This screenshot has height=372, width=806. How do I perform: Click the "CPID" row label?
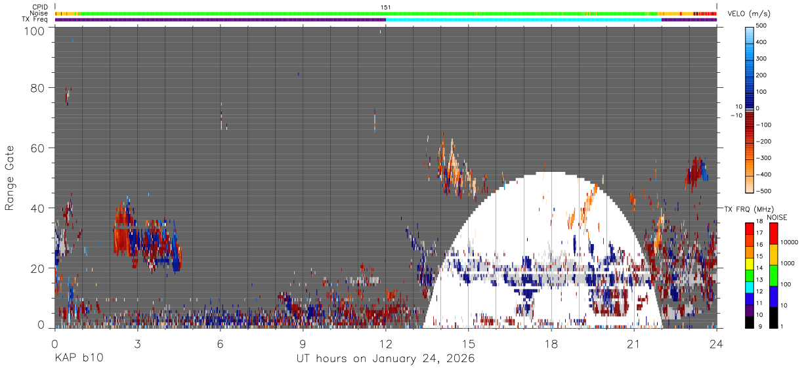point(40,7)
